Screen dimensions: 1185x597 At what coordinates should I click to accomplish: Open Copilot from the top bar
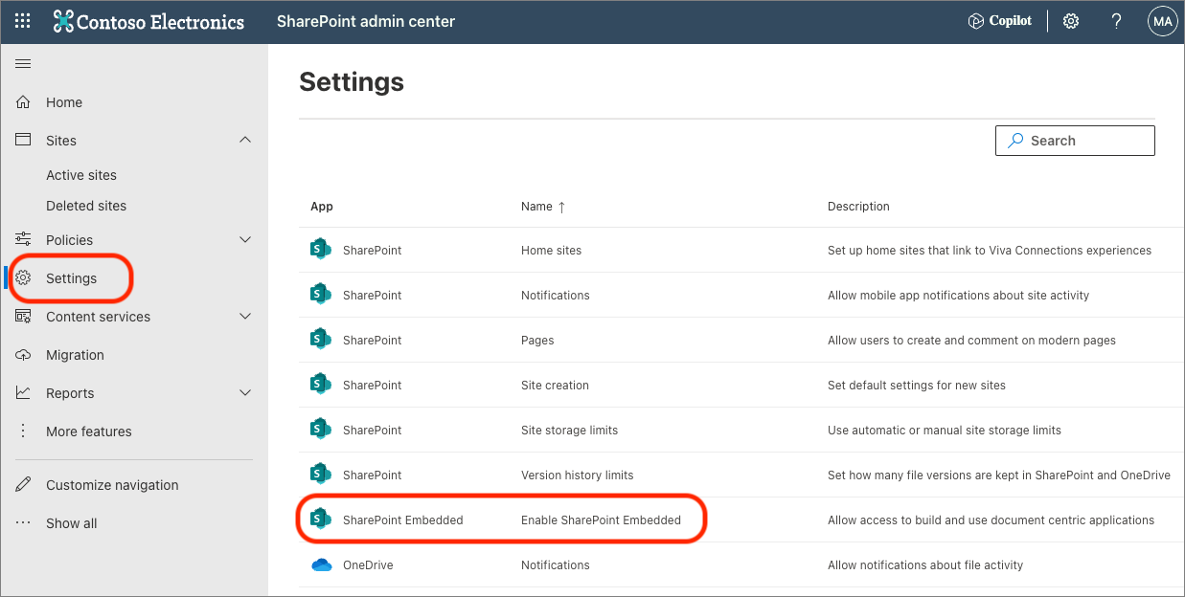[x=999, y=20]
